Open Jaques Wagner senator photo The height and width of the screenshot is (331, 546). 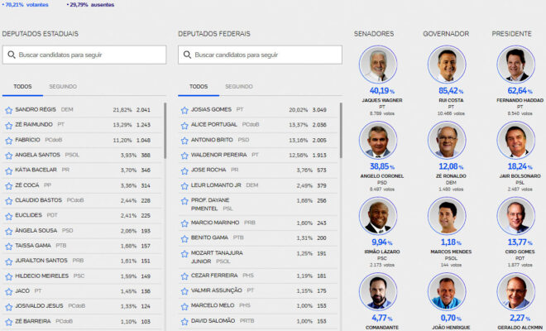click(379, 65)
